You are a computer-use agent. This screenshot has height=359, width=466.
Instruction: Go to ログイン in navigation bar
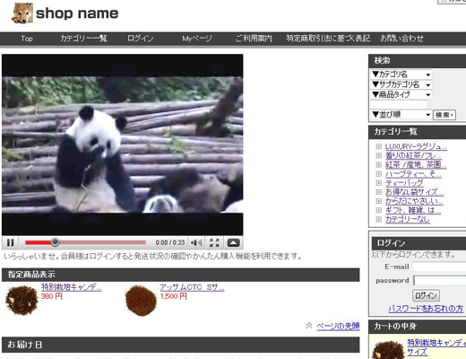pyautogui.click(x=141, y=39)
